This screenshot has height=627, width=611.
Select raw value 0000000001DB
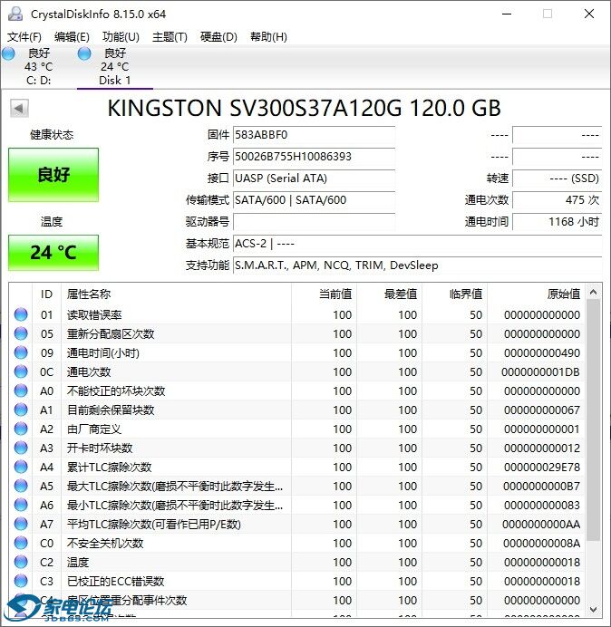click(x=540, y=371)
